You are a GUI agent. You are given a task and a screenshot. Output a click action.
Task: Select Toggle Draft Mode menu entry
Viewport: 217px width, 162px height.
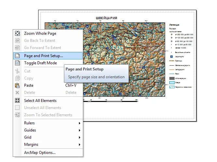[48, 63]
